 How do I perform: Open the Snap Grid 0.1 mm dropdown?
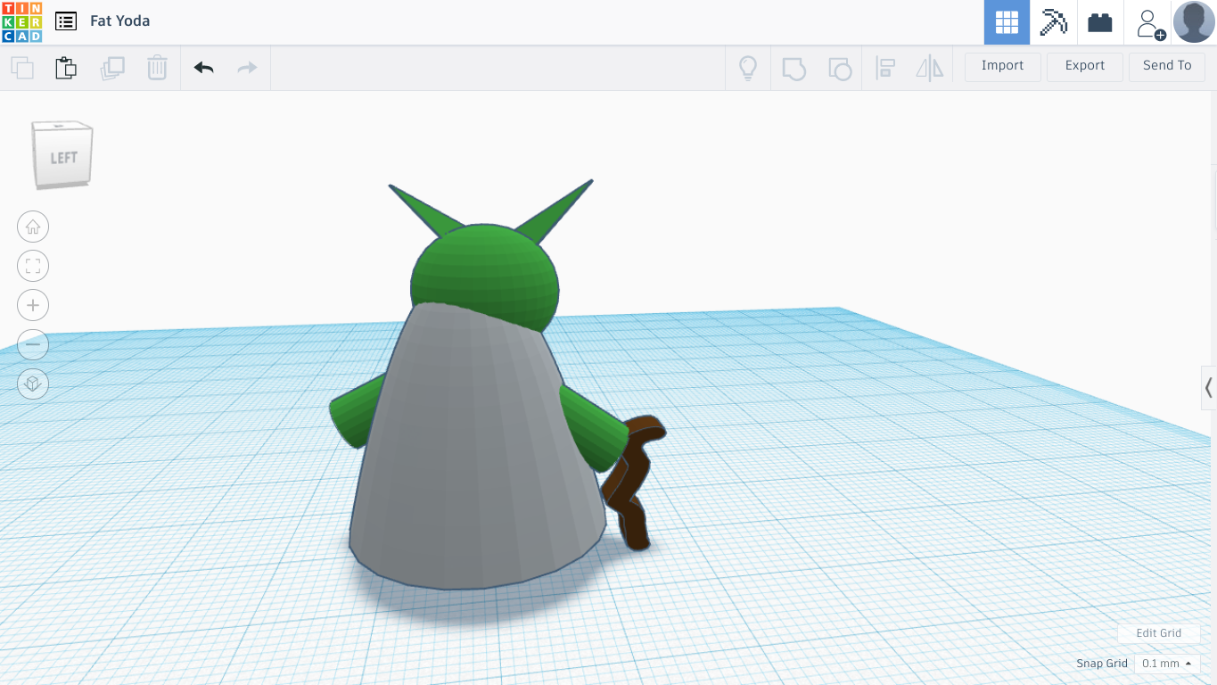[1167, 664]
